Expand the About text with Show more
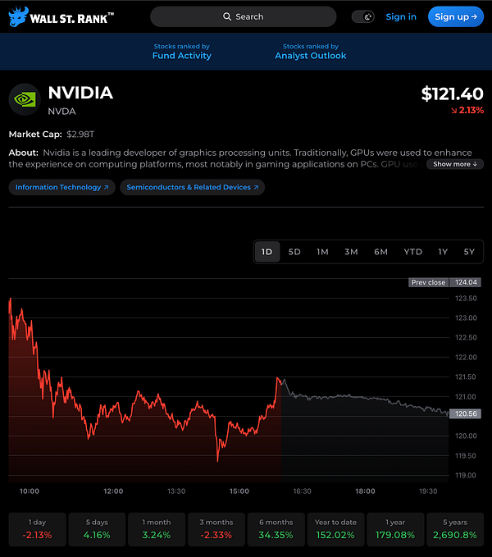The height and width of the screenshot is (557, 492). coord(455,164)
